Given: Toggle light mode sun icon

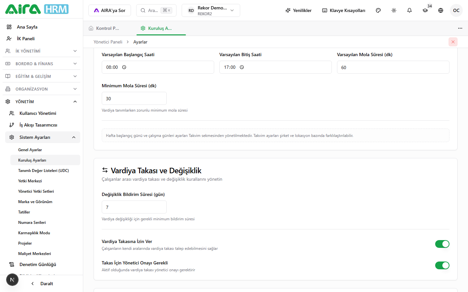Looking at the screenshot, I should (394, 10).
